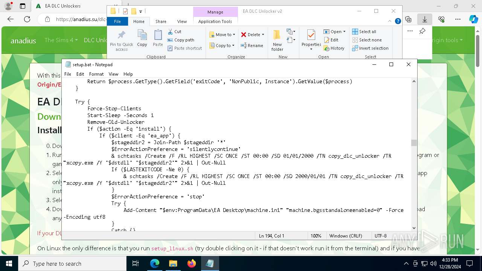Click the taskbar search box
482x271 pixels.
click(x=72, y=263)
